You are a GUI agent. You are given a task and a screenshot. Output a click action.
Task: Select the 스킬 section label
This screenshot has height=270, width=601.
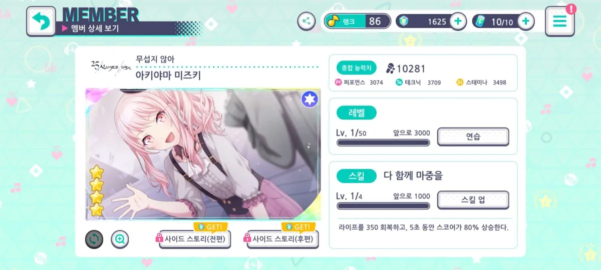point(356,176)
